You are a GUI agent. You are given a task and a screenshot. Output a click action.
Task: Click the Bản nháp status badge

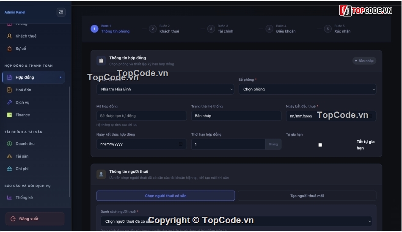364,61
